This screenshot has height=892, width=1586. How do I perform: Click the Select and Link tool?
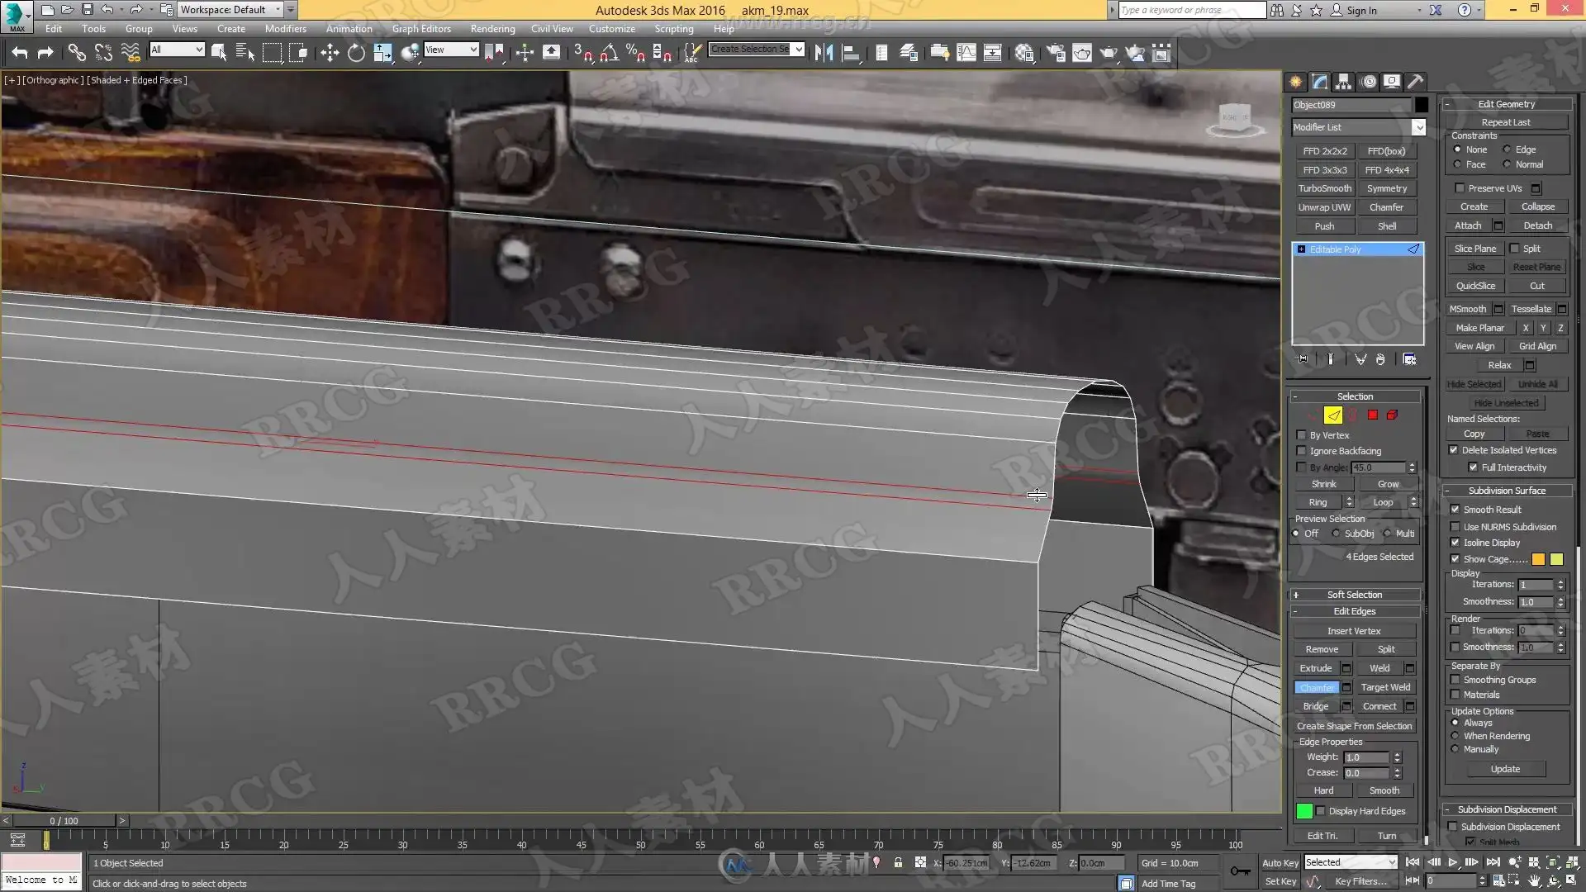[x=77, y=53]
